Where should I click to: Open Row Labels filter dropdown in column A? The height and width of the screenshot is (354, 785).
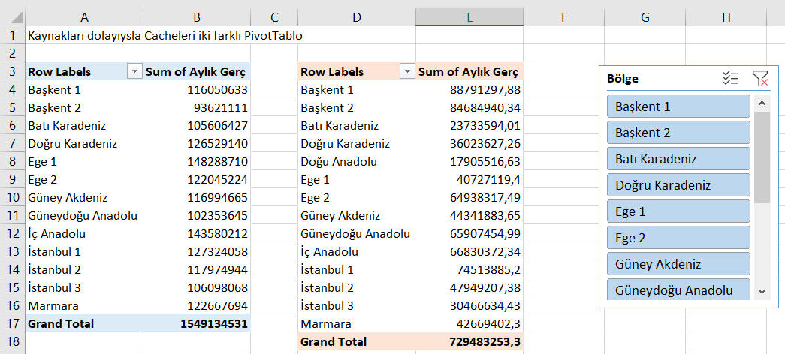click(x=134, y=72)
